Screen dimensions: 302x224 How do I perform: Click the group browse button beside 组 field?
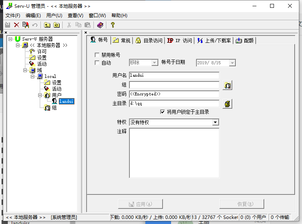pyautogui.click(x=227, y=85)
